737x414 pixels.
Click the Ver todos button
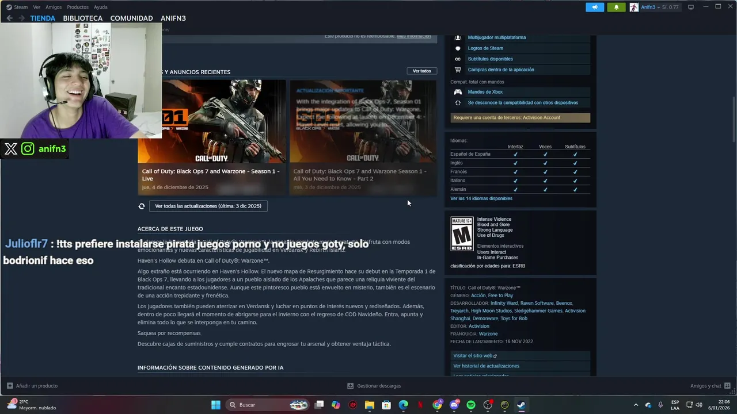click(x=421, y=71)
